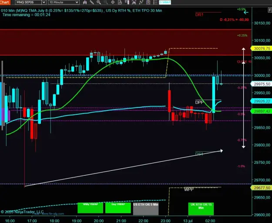Click the +0.25% level label
Viewport: 272px width, 223px height.
point(242,35)
